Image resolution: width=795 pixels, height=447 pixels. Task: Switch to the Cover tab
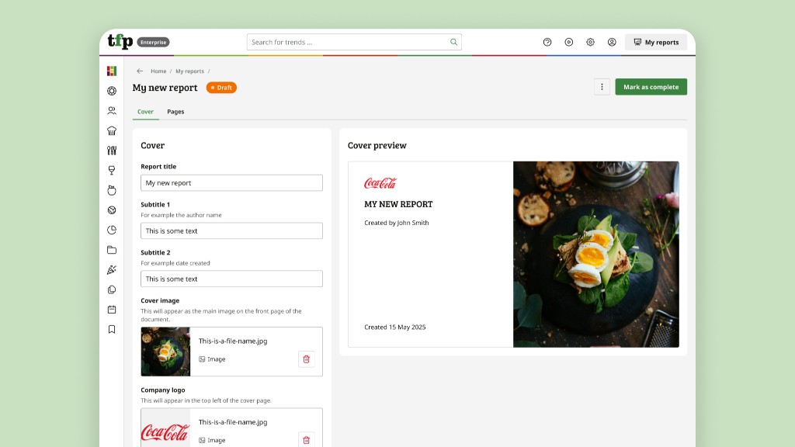[145, 112]
